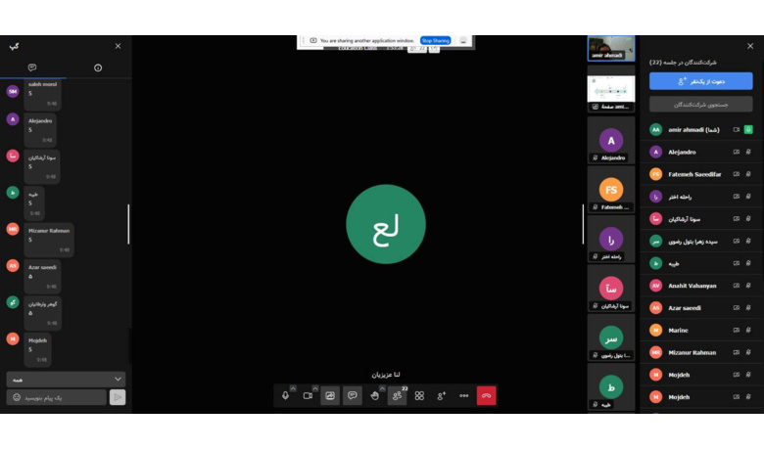Switch to the meeting info tab
The width and height of the screenshot is (764, 450).
(x=98, y=67)
